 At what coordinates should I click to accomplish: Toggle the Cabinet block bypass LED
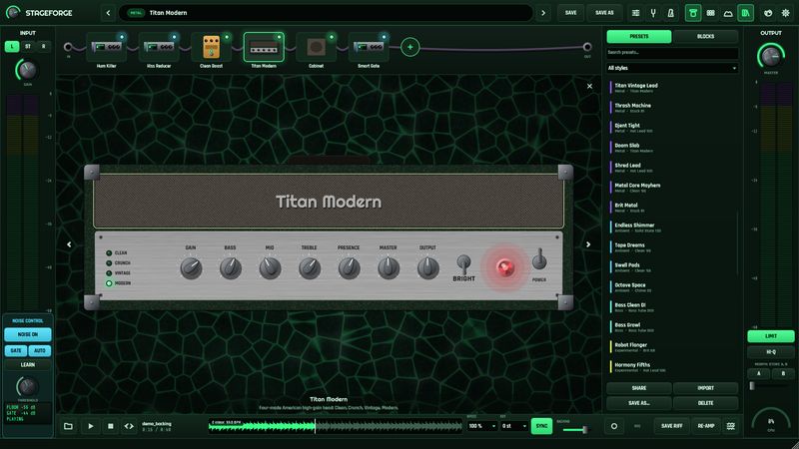pos(332,37)
